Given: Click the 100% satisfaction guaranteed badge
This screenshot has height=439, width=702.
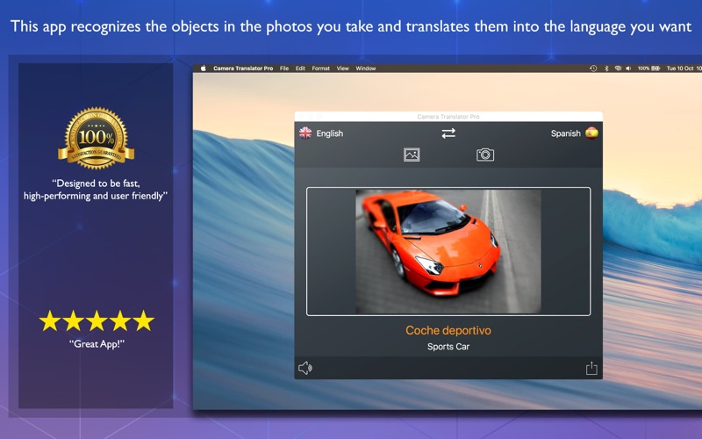Looking at the screenshot, I should pos(97,138).
